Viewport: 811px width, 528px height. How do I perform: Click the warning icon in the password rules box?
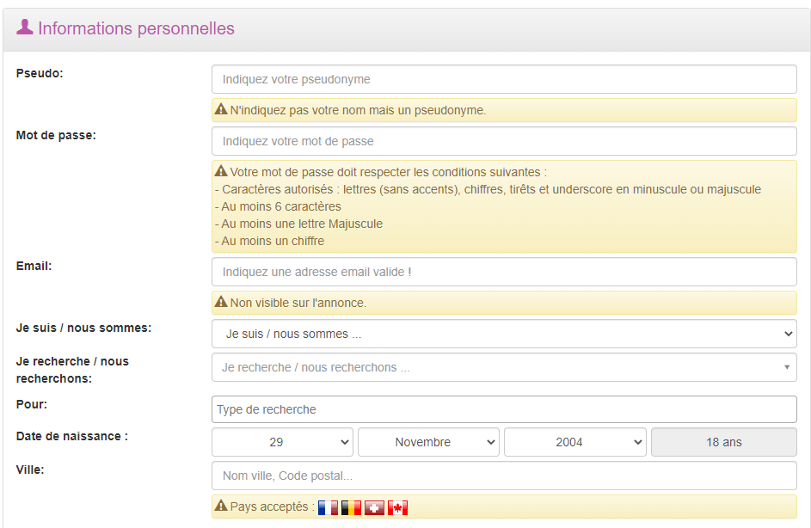pyautogui.click(x=221, y=170)
